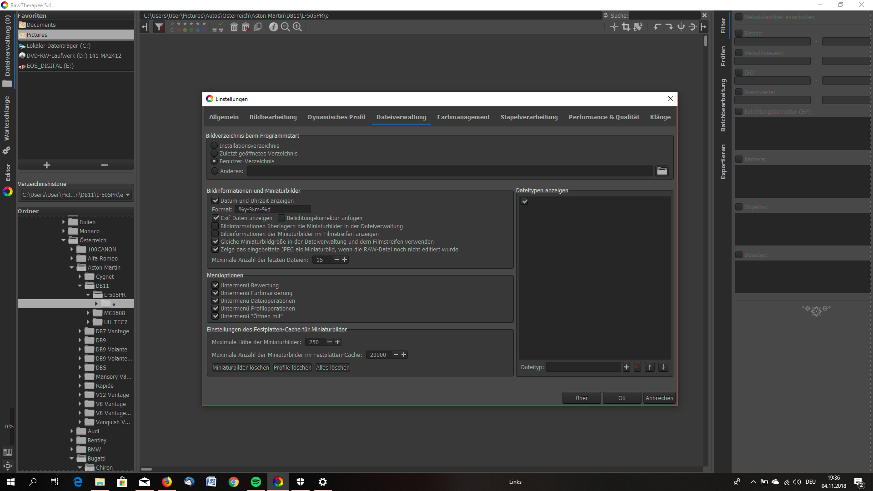Image resolution: width=873 pixels, height=491 pixels.
Task: Select the straighten/rotate tool icon
Action: (x=638, y=27)
